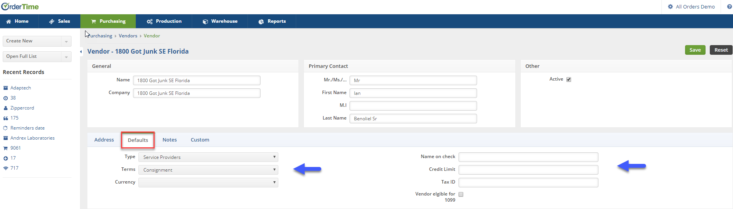Open the Type dropdown showing Service Providers
Viewport: 733px width, 209px height.
[x=208, y=157]
